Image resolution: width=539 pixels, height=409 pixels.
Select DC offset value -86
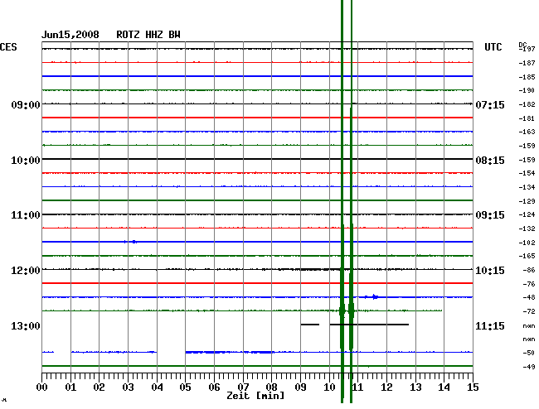(x=529, y=271)
